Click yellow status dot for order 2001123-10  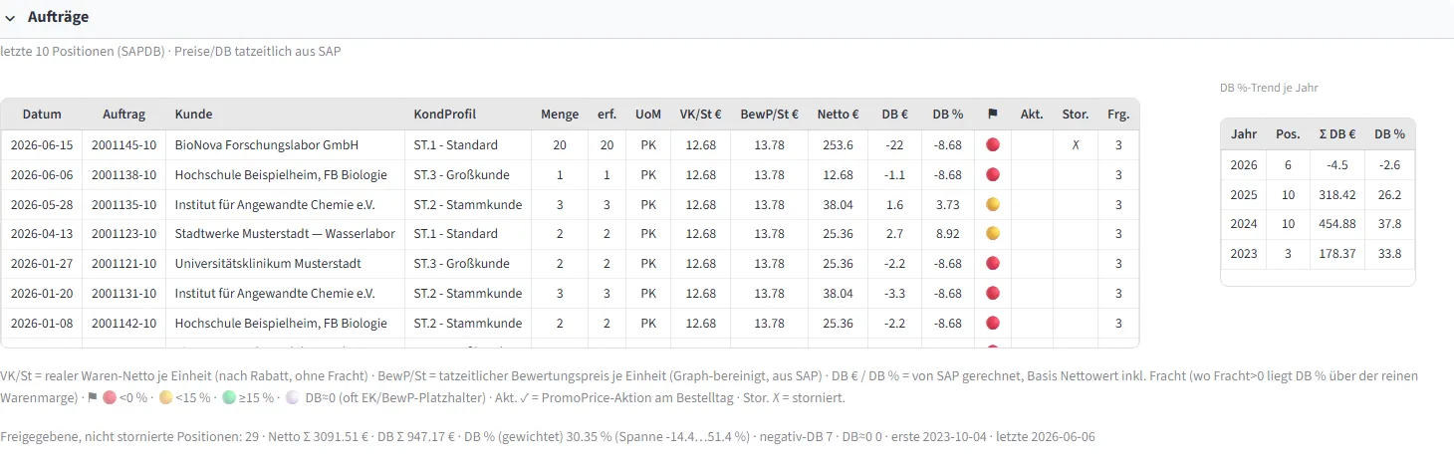pyautogui.click(x=992, y=234)
